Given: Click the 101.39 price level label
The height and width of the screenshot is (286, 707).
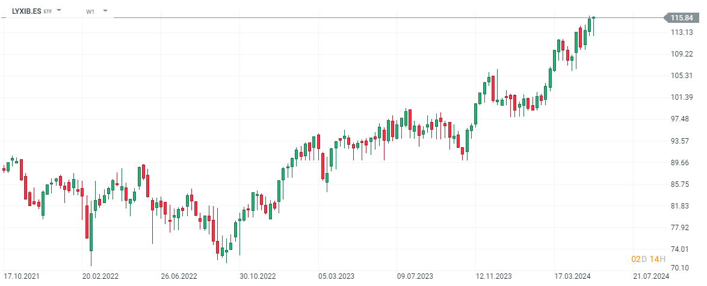Looking at the screenshot, I should click(681, 97).
